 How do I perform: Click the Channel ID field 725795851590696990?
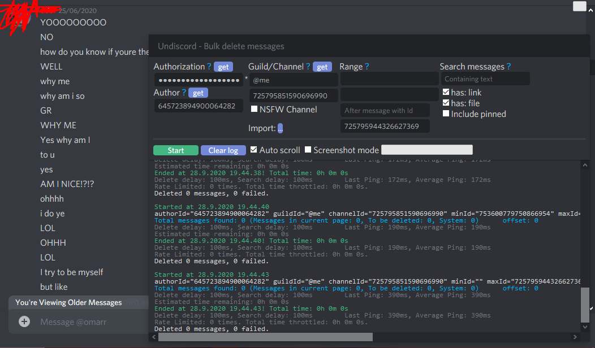294,95
